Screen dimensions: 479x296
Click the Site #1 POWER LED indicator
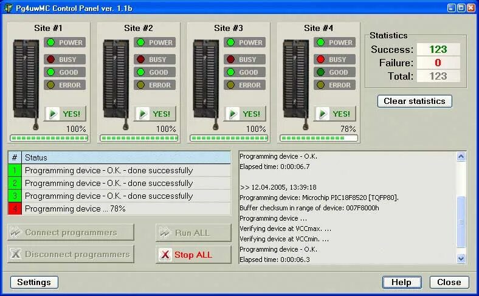tap(50, 43)
